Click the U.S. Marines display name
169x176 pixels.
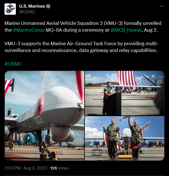pos(32,6)
